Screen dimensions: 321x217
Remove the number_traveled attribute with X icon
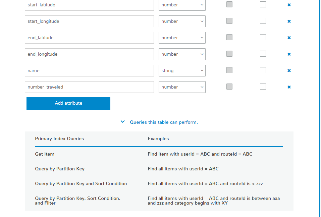click(289, 87)
